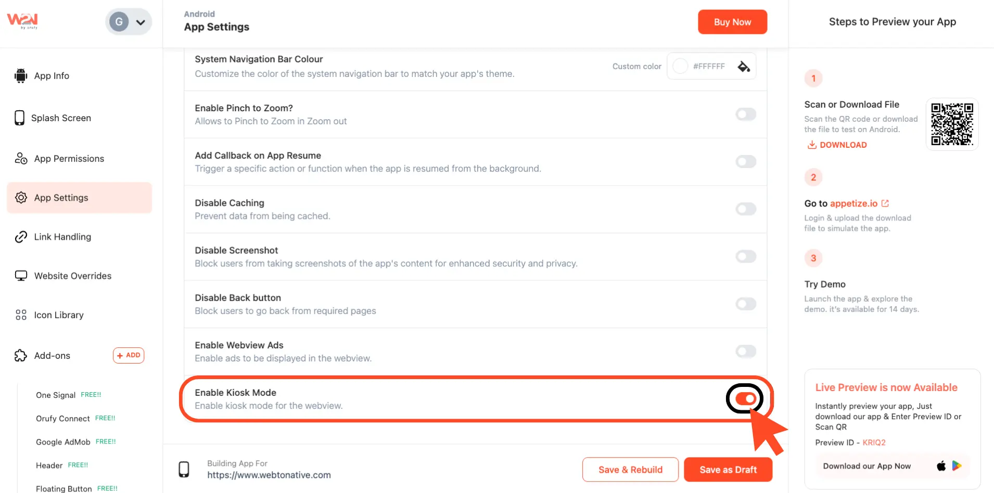Click Save & Rebuild button

pos(630,470)
